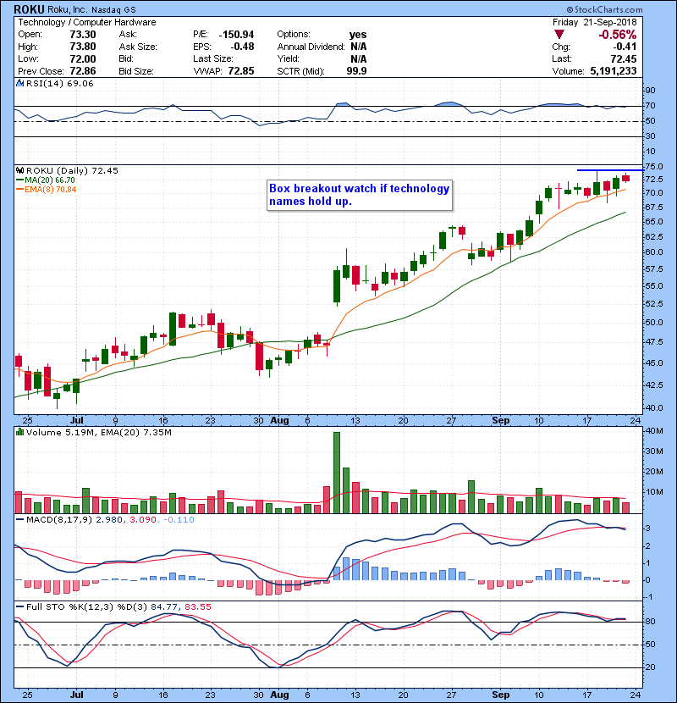Viewport: 677px width, 703px height.
Task: Click the blue resistance line near 75.0
Action: pyautogui.click(x=610, y=170)
